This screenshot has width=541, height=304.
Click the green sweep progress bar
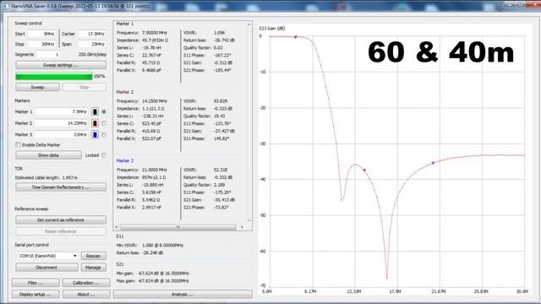pos(54,77)
